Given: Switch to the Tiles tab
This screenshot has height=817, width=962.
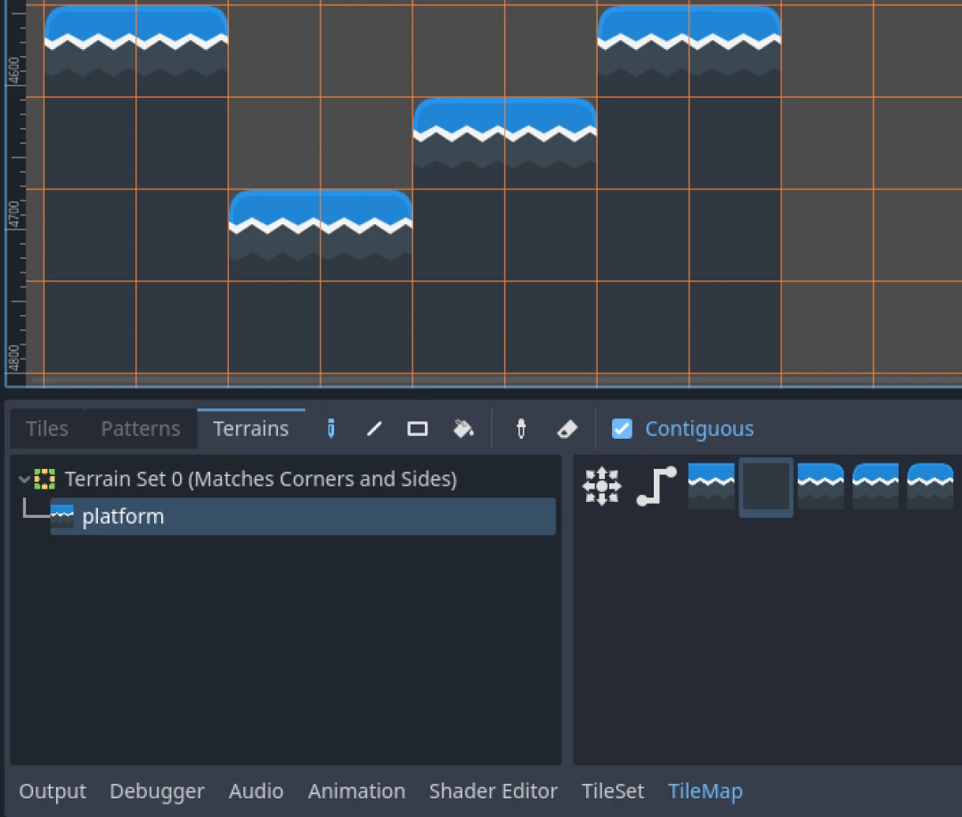Looking at the screenshot, I should 47,428.
